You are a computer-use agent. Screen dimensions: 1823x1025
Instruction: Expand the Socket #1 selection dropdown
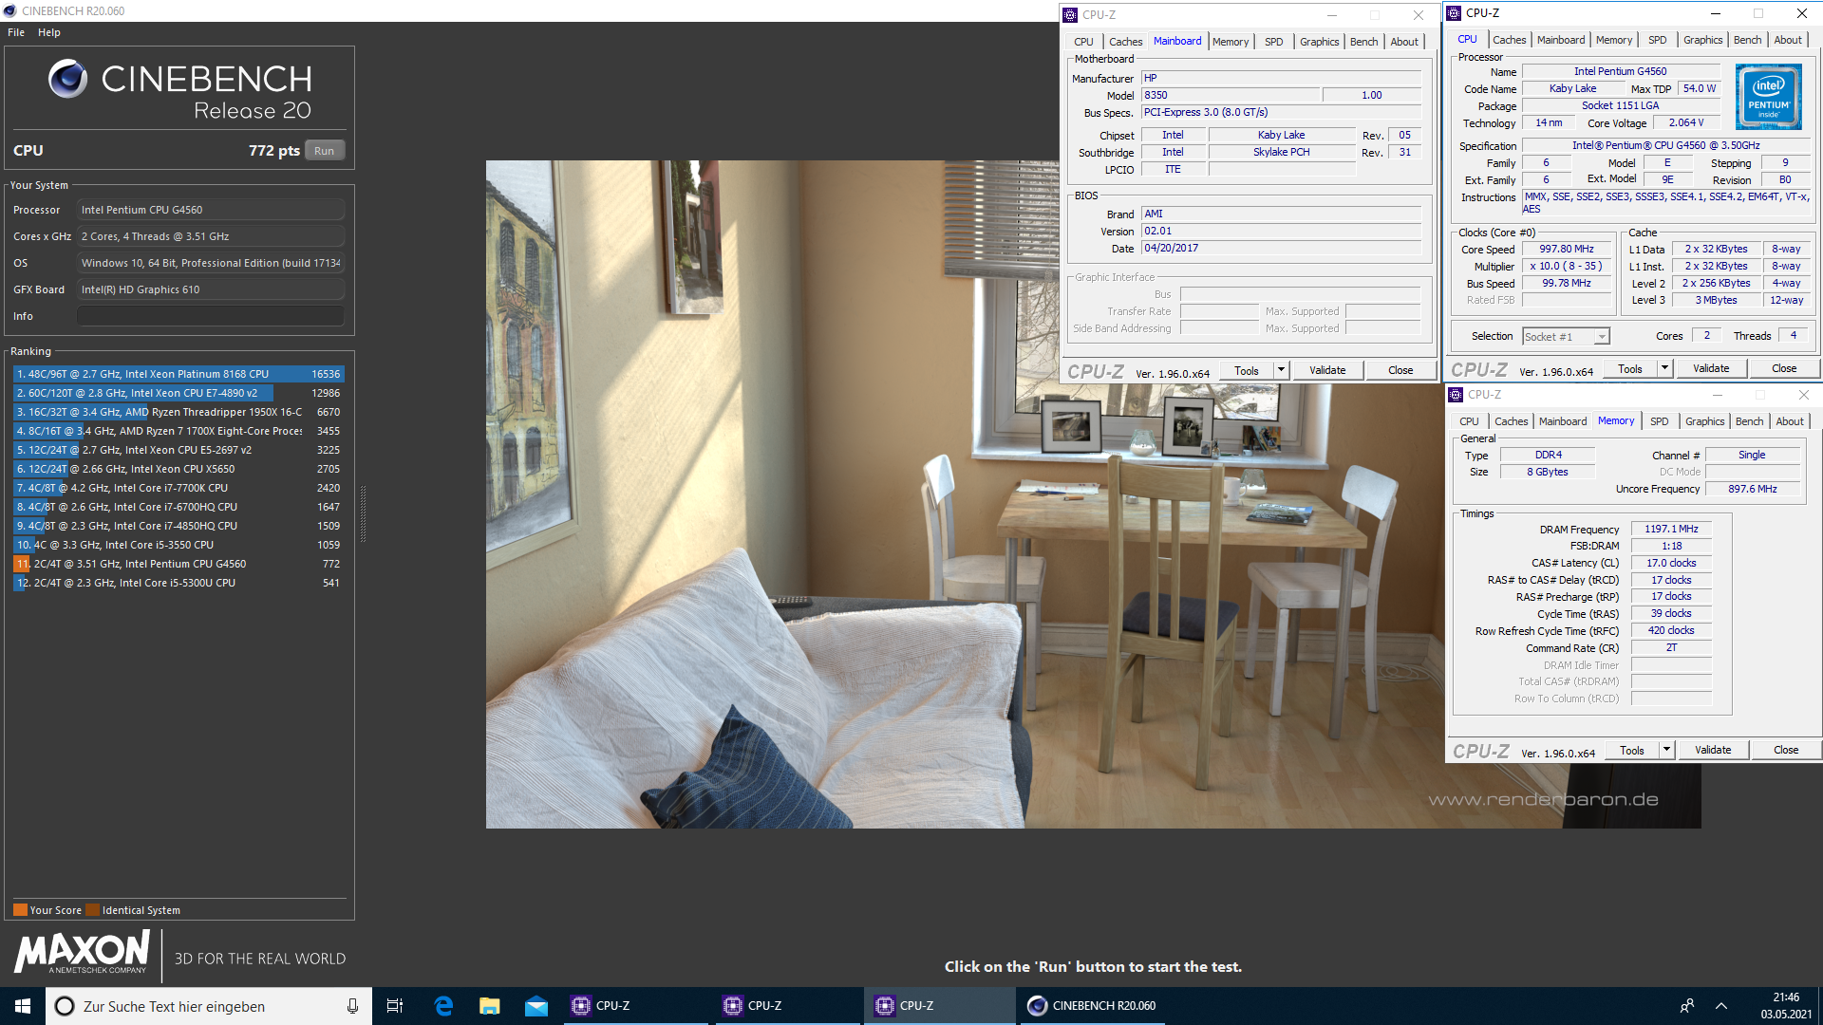pyautogui.click(x=1602, y=337)
